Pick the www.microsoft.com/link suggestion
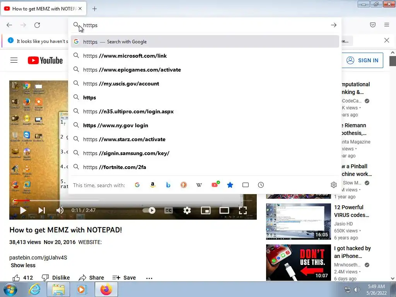 (205, 56)
